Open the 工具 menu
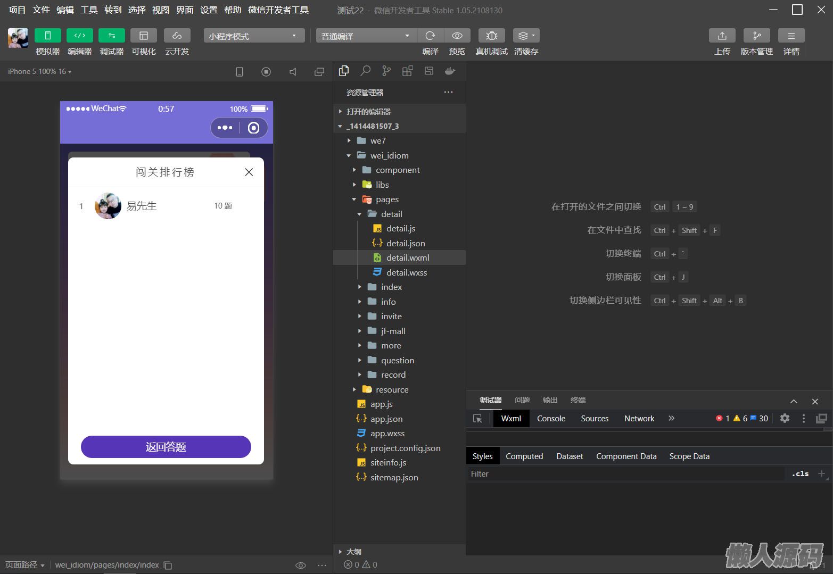The image size is (833, 574). [89, 10]
